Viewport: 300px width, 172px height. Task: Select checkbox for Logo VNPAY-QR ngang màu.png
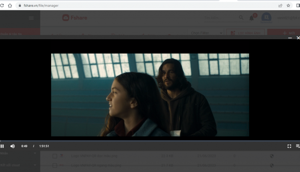click(55, 165)
